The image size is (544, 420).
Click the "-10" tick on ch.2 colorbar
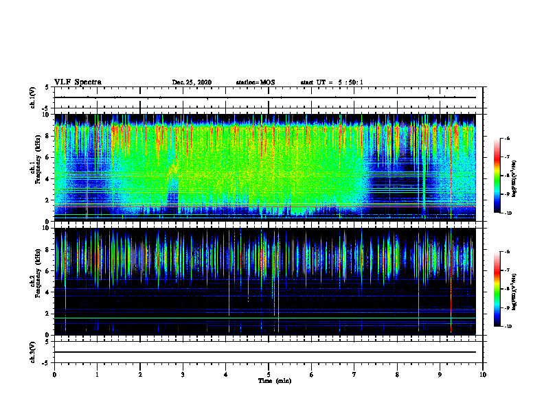point(508,327)
